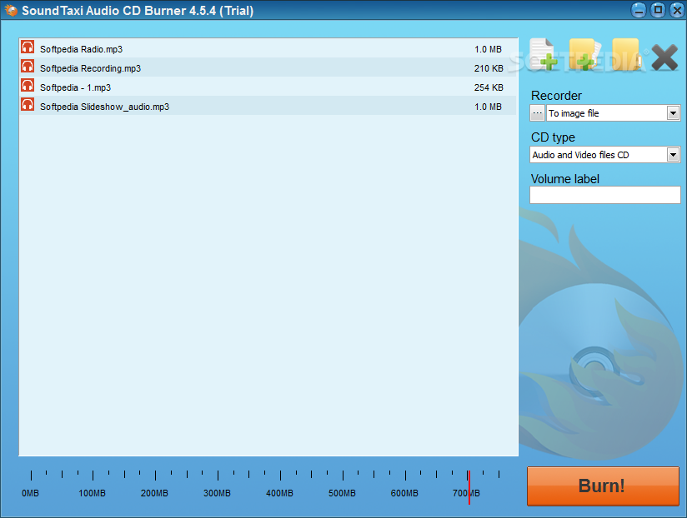Select the Softpedia Radio.mp3 file name
Screen dimensions: 687x518
pos(81,49)
